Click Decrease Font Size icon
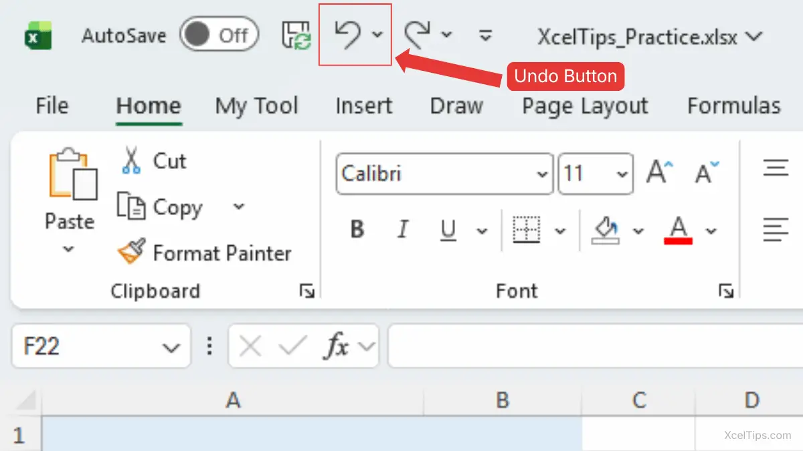Screen dimensions: 803x451 click(707, 173)
